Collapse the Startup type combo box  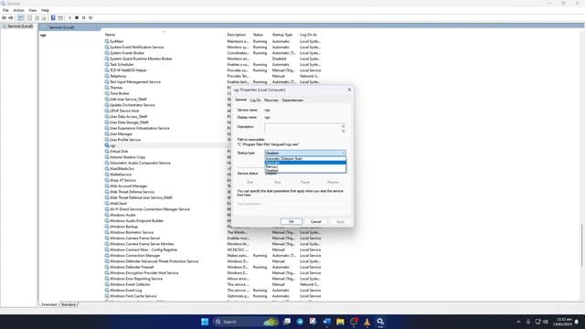pos(305,153)
